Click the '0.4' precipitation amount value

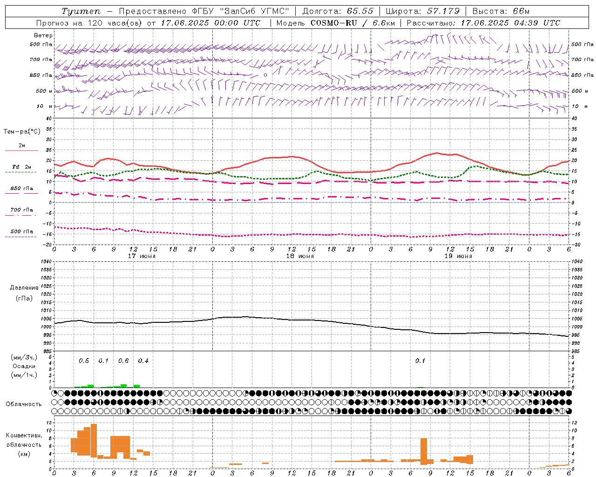(x=143, y=361)
